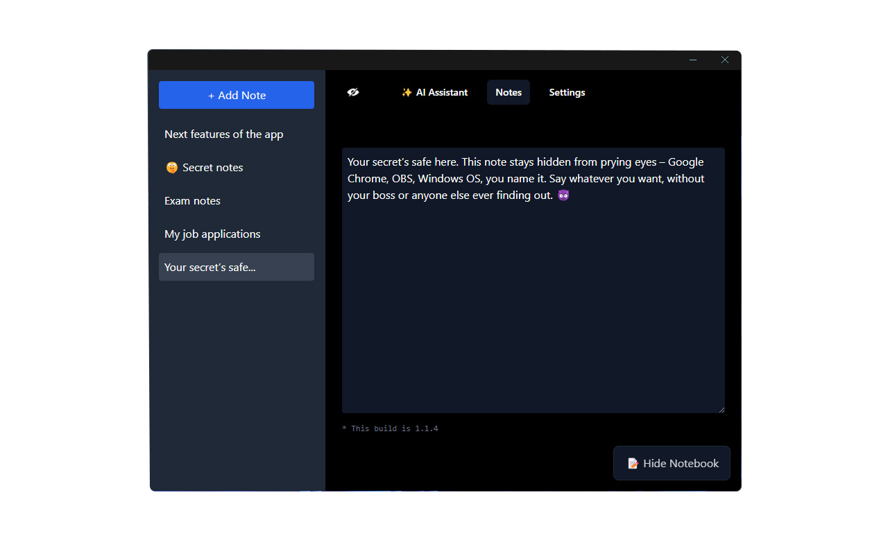Toggle the crossed-out eye visibility icon

pyautogui.click(x=353, y=92)
